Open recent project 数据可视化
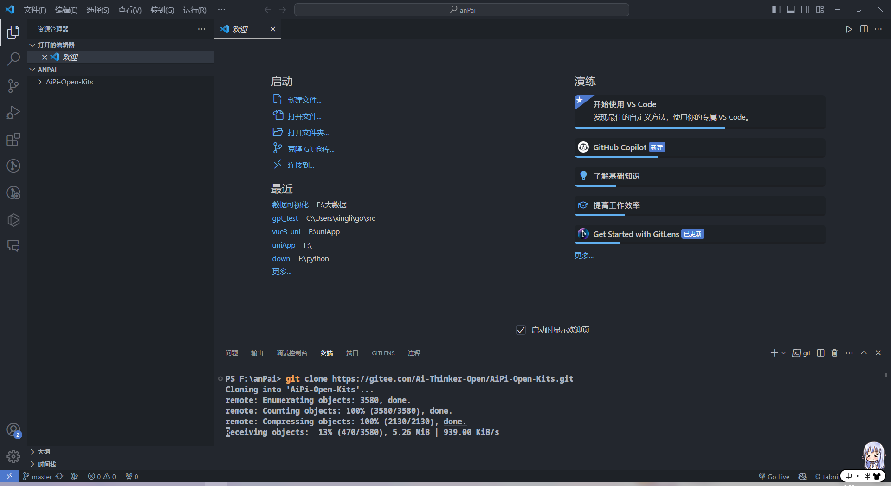Viewport: 891px width, 486px height. (x=290, y=205)
